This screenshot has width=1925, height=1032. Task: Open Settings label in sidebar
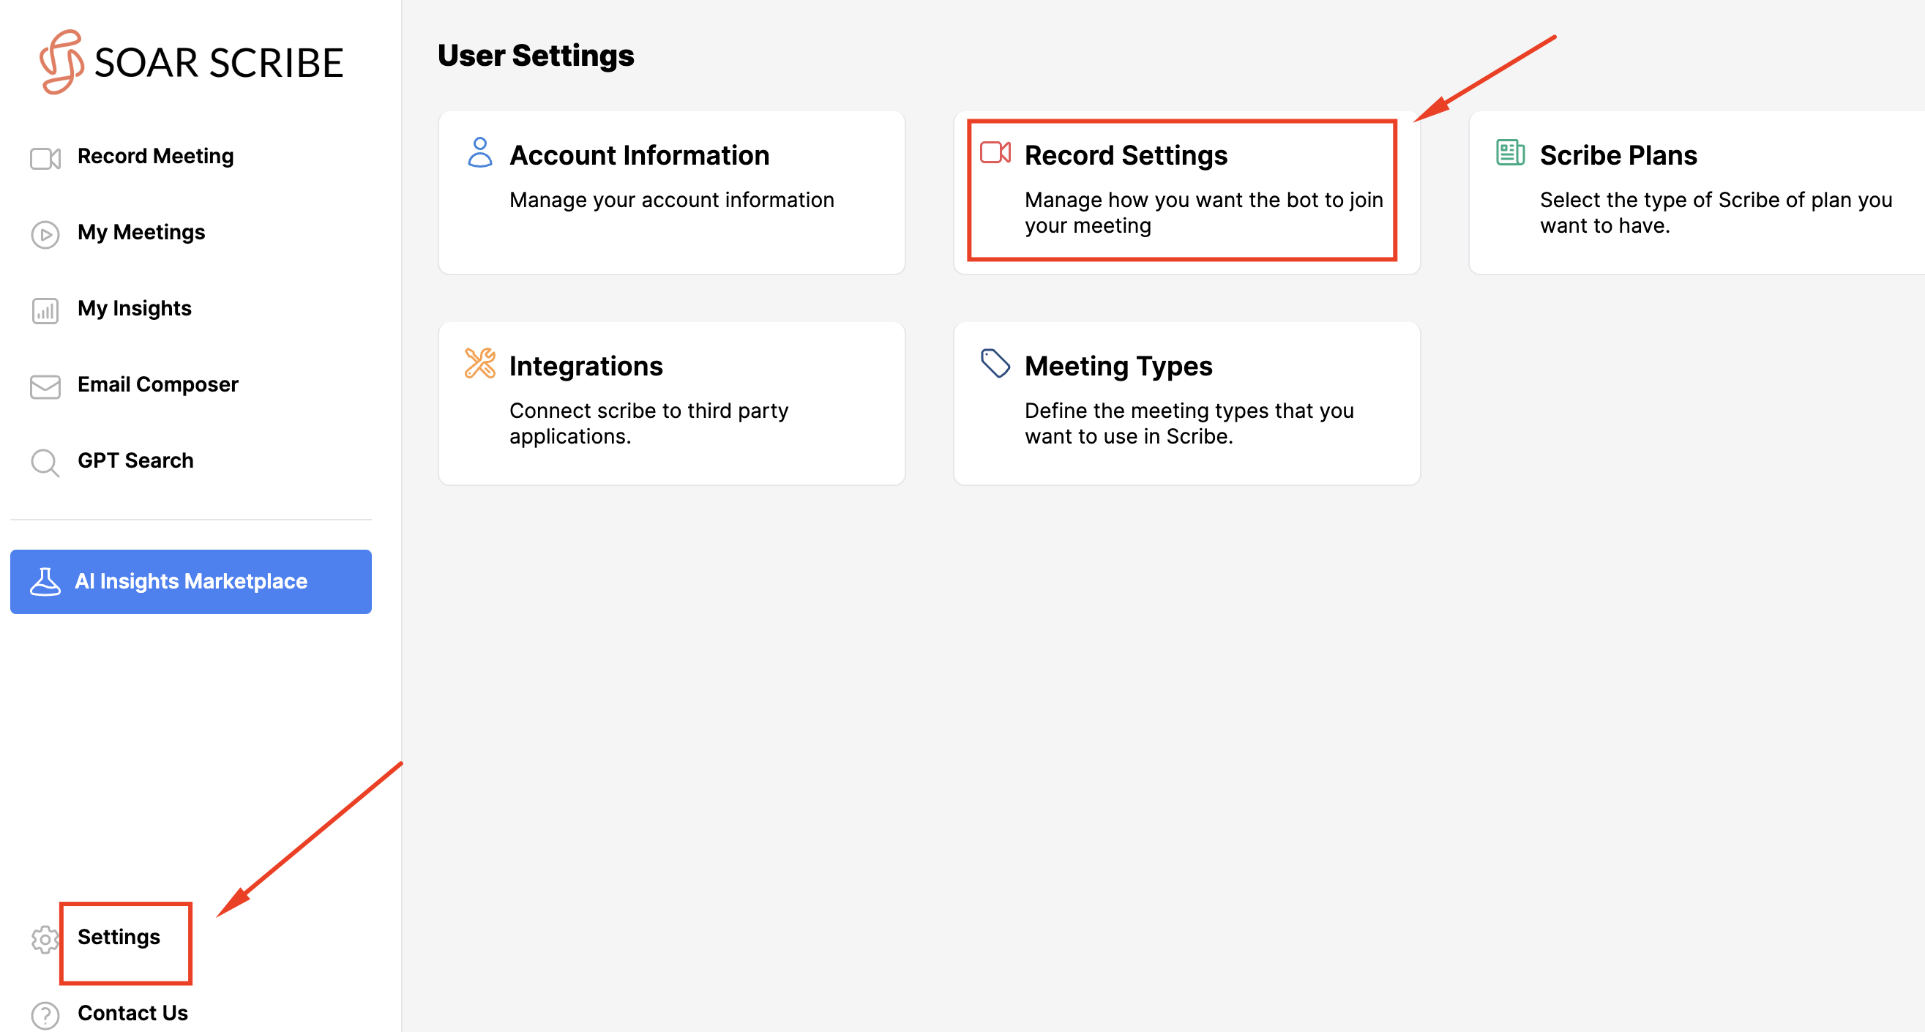point(119,936)
